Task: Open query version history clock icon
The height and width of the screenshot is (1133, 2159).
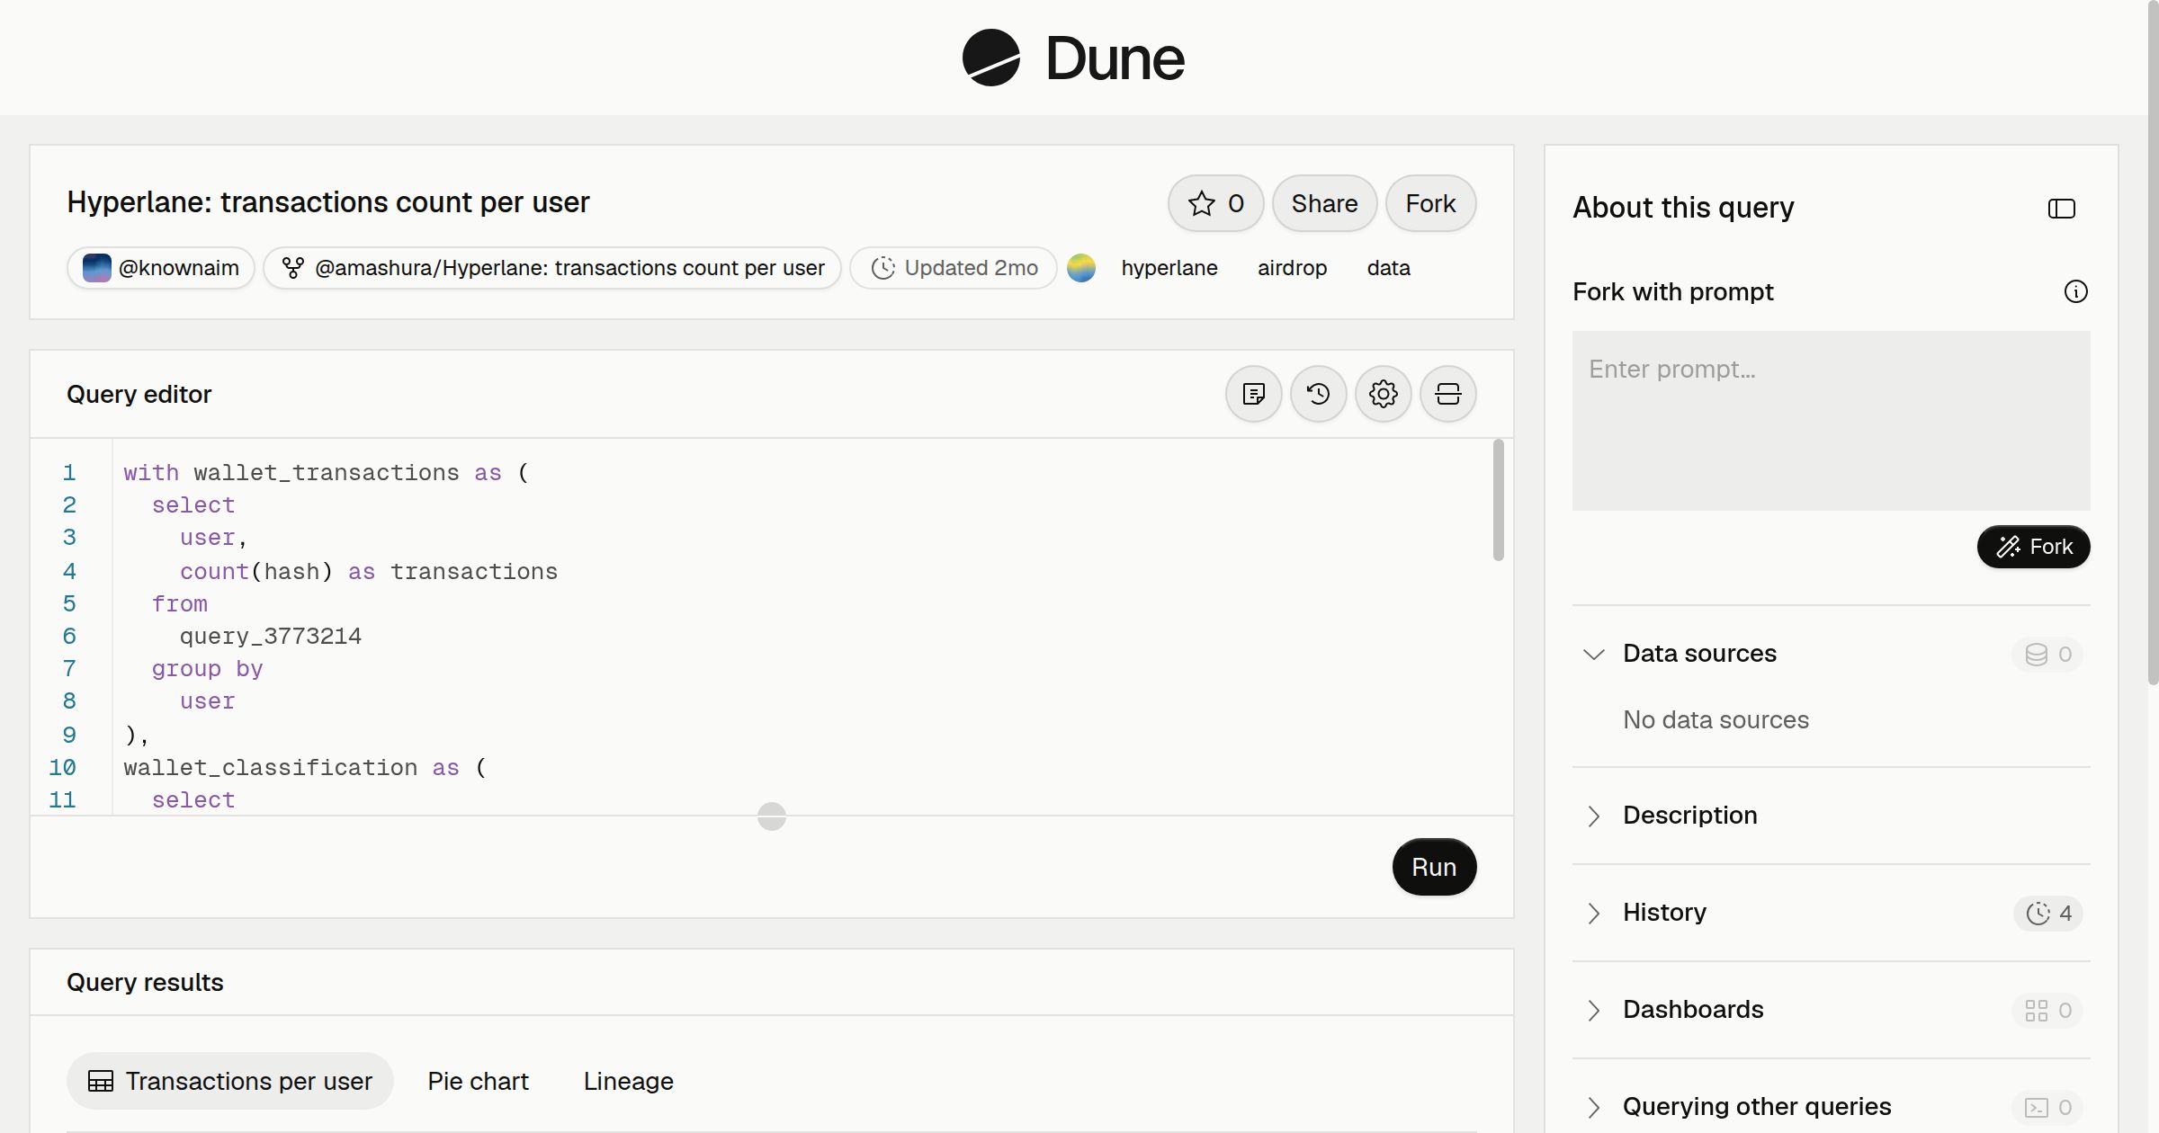Action: pyautogui.click(x=1318, y=394)
